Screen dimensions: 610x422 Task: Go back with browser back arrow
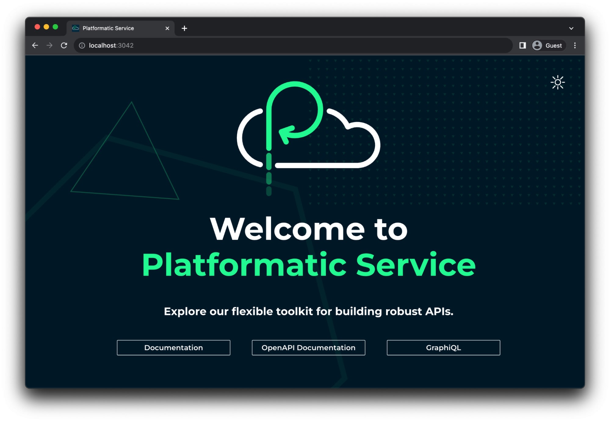pyautogui.click(x=35, y=45)
